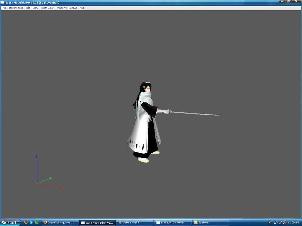Image resolution: width=302 pixels, height=226 pixels.
Task: Select the War3 Model Editor taskbar button
Action: (97, 222)
